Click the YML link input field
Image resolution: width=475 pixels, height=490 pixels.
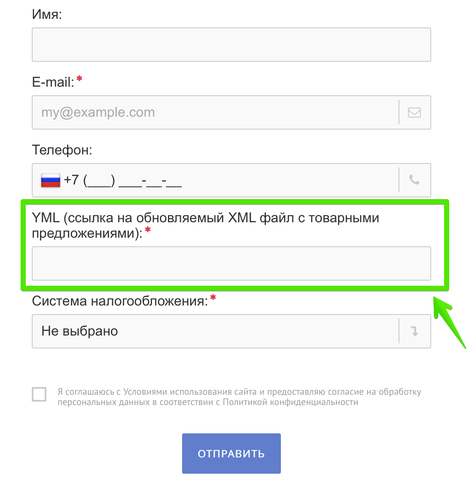231,263
